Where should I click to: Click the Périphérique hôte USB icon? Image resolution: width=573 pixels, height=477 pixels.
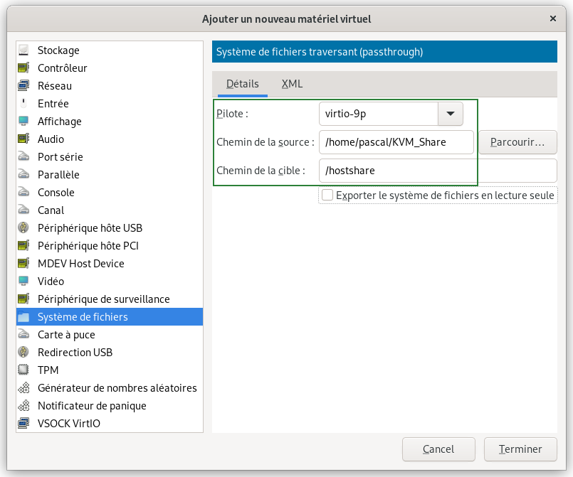coord(23,227)
